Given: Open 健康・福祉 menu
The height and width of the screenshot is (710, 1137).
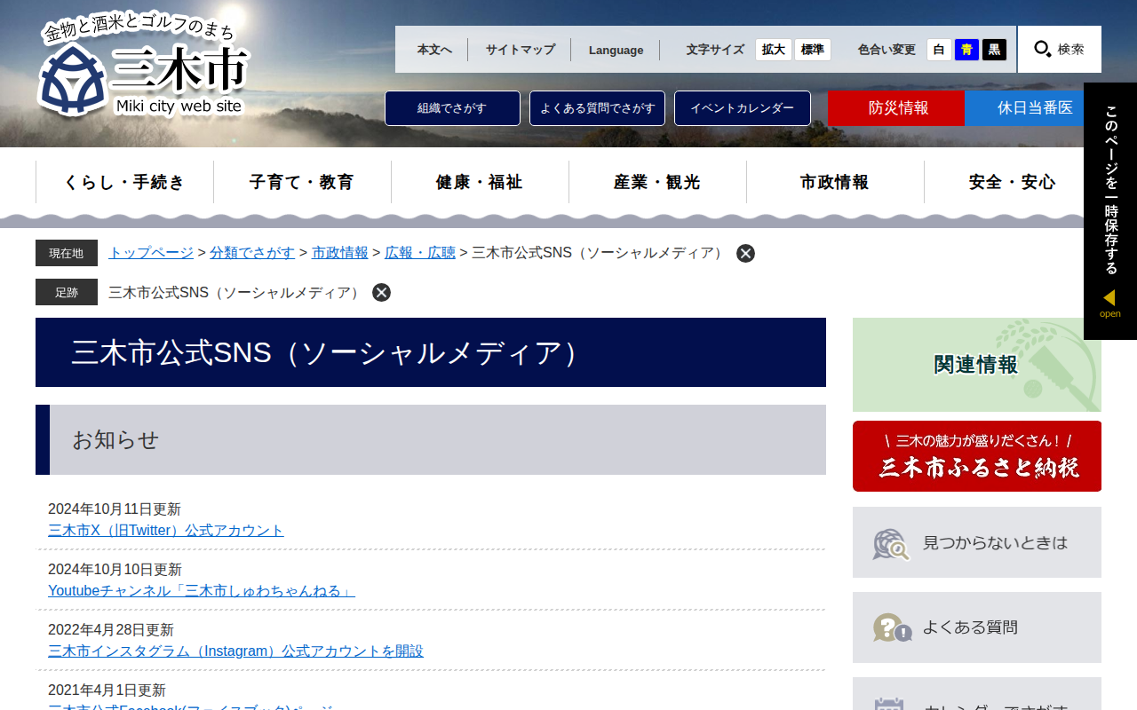Looking at the screenshot, I should click(480, 182).
